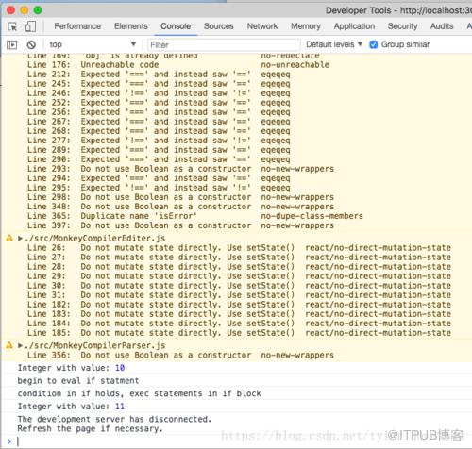Toggle the device toolbar icon
Viewport: 472px width, 449px height.
click(x=30, y=26)
